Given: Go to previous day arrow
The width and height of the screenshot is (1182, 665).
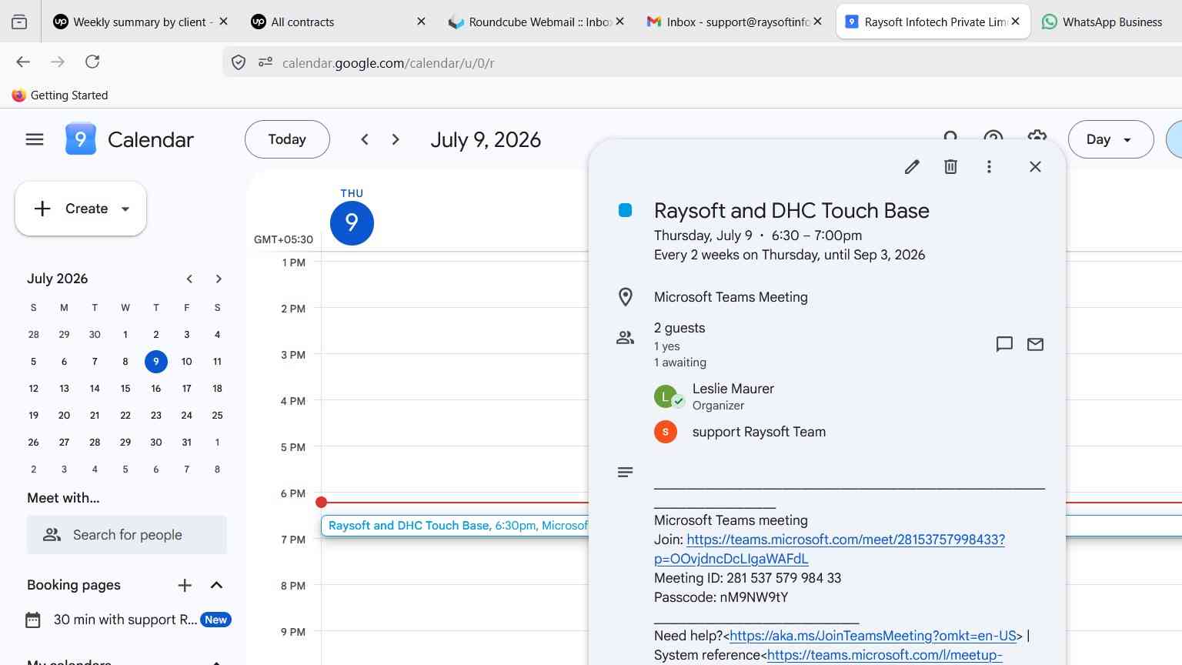Looking at the screenshot, I should (365, 139).
